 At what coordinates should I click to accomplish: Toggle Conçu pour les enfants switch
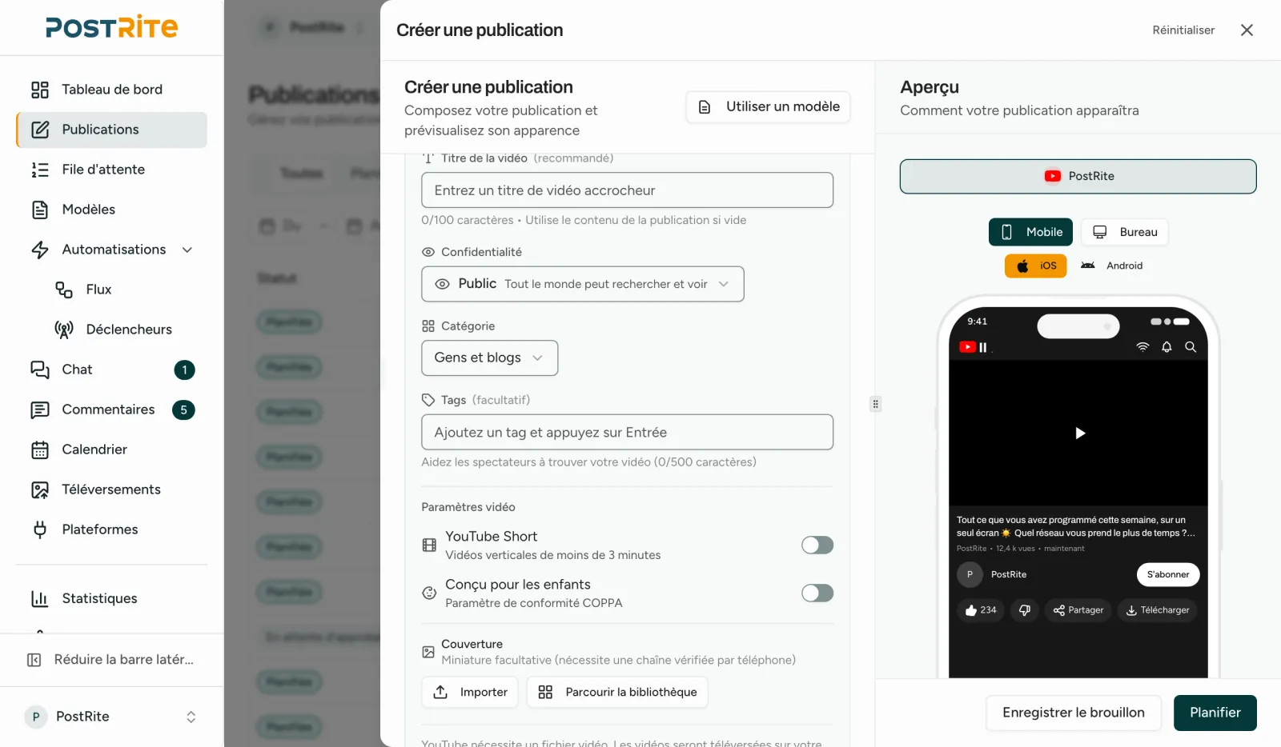[817, 593]
